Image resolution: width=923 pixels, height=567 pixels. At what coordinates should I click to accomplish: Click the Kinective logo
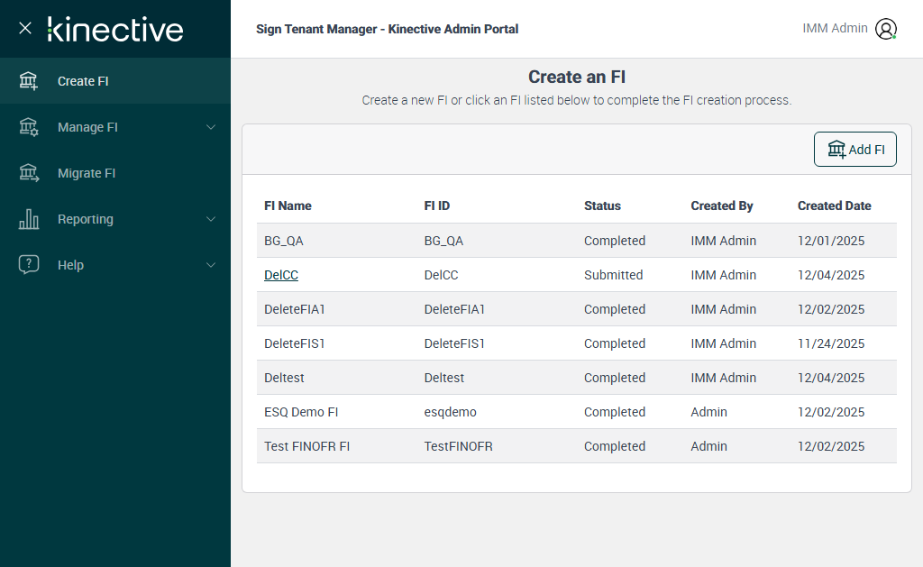click(115, 29)
